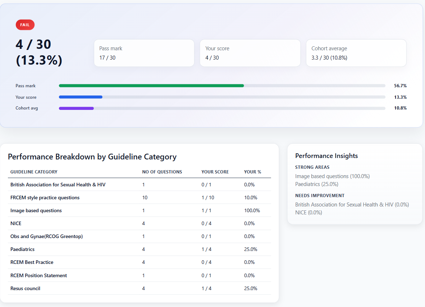
Task: Click the 25.0% cell in Paediatrics row
Action: pos(251,249)
